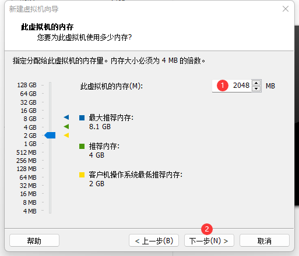Image resolution: width=299 pixels, height=256 pixels.
Task: Select 128 GB on the memory scale
Action: click(27, 85)
